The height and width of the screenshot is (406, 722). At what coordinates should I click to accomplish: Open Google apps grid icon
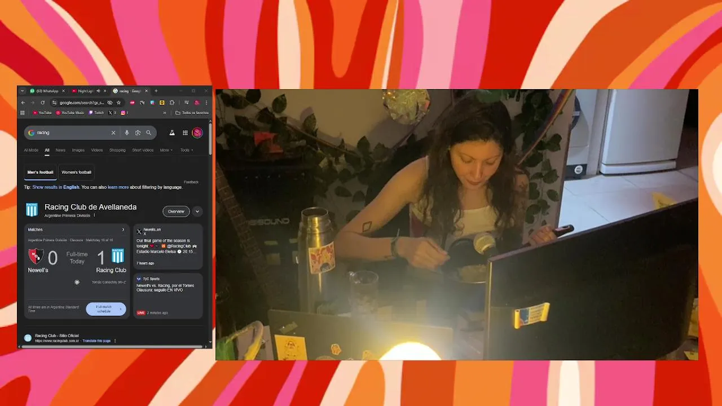[185, 133]
